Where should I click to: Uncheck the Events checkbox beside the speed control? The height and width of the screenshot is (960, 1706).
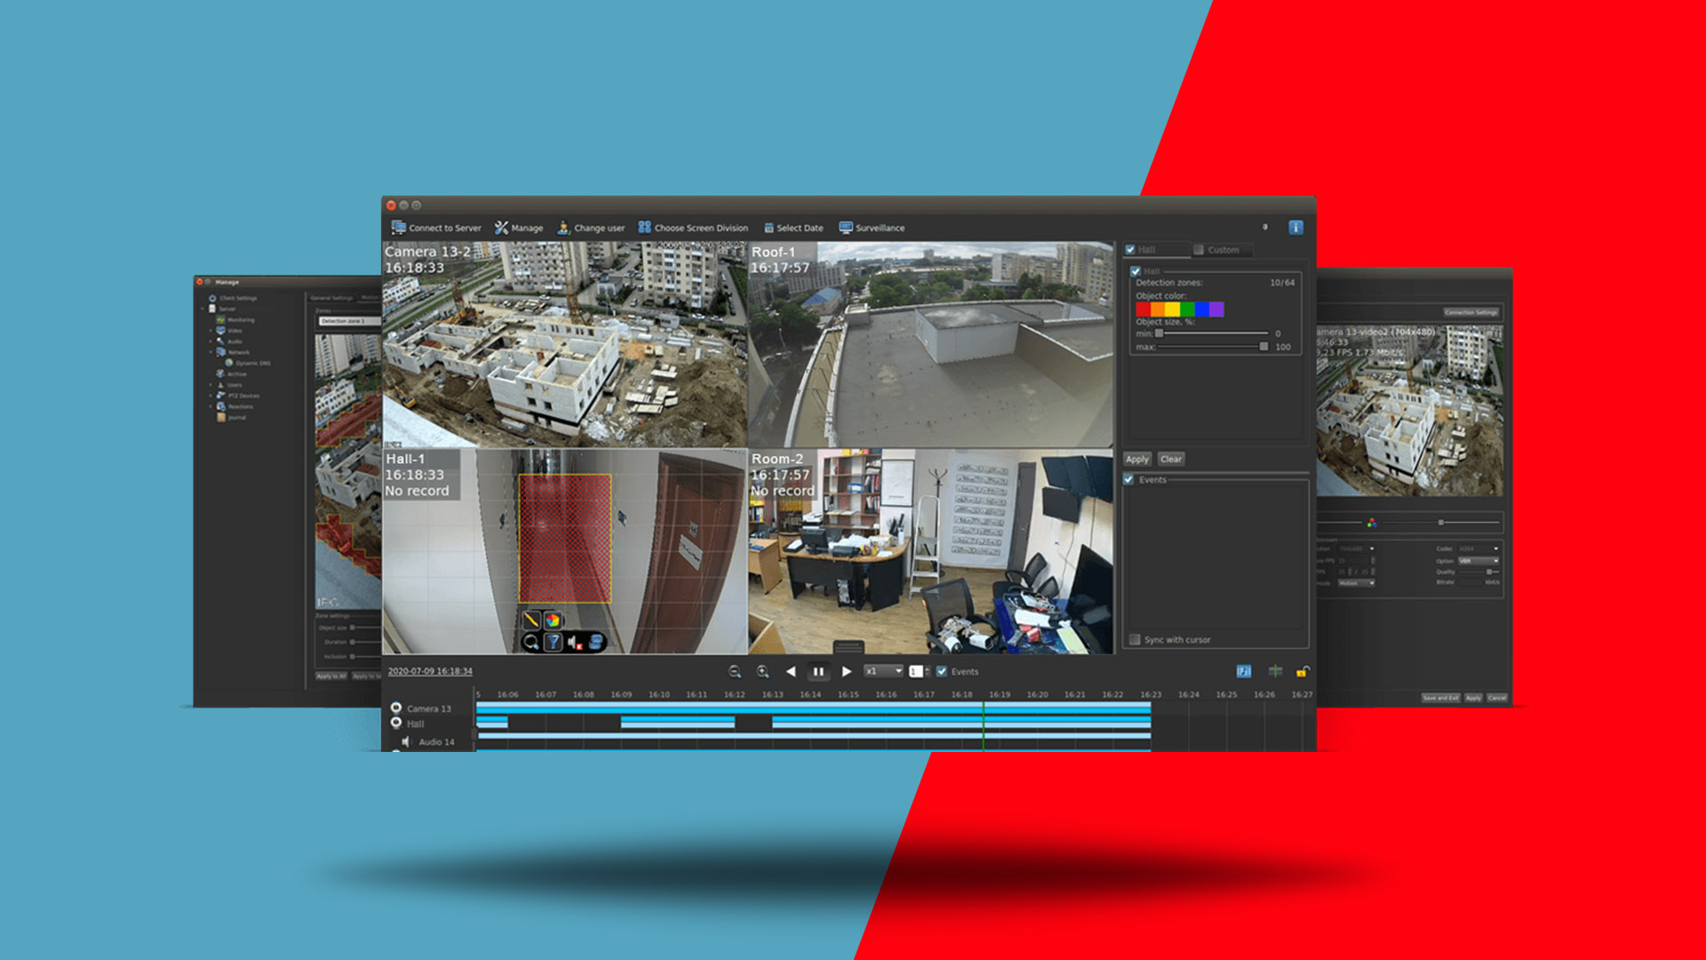tap(942, 672)
